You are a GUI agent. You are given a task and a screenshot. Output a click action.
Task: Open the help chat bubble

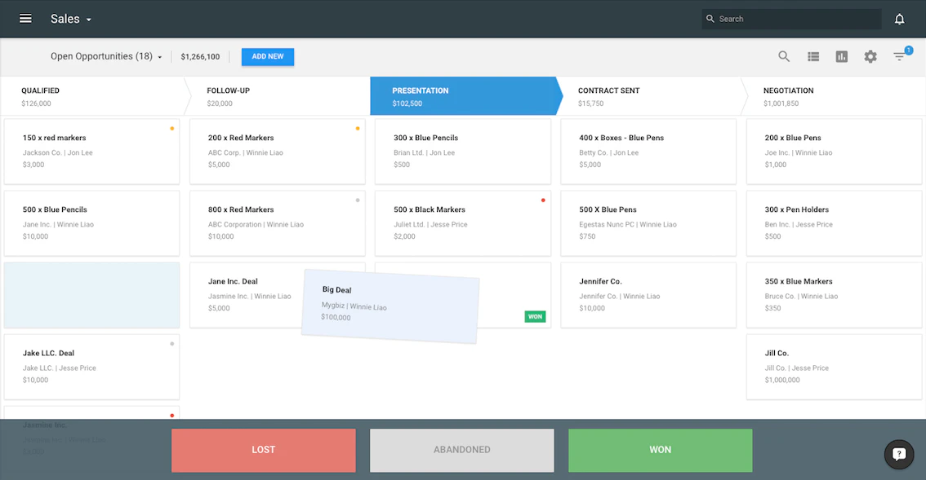click(x=899, y=454)
